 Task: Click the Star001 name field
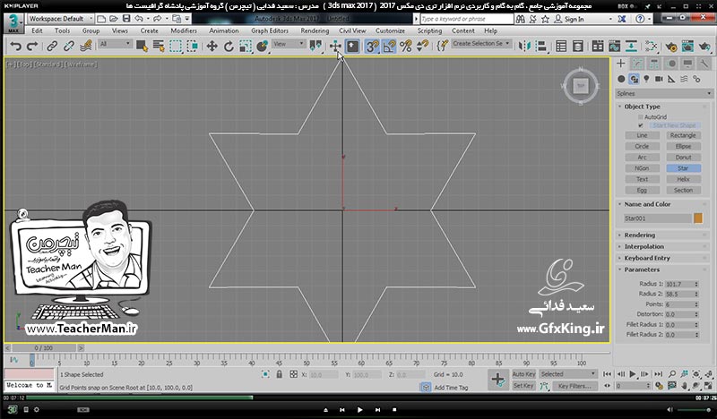pyautogui.click(x=658, y=218)
